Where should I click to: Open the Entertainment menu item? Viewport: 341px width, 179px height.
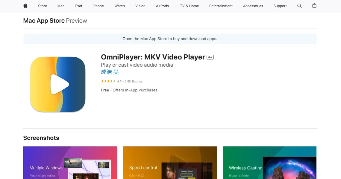(221, 6)
